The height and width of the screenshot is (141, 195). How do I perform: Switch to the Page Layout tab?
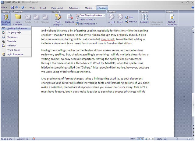coord(57,8)
